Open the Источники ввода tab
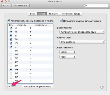The width and height of the screenshot is (110, 95). (x=71, y=14)
